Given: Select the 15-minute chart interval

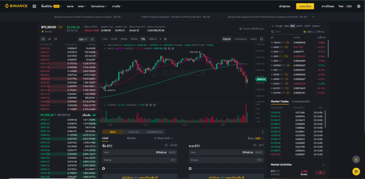Looking at the screenshot, I should pos(114,39).
